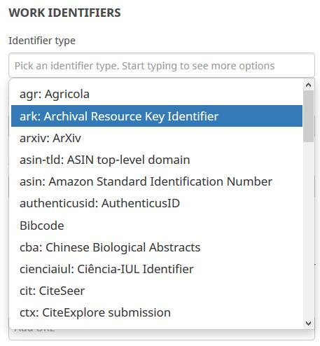Pick the Bibcode identifier type
The image size is (320, 346).
pyautogui.click(x=157, y=226)
